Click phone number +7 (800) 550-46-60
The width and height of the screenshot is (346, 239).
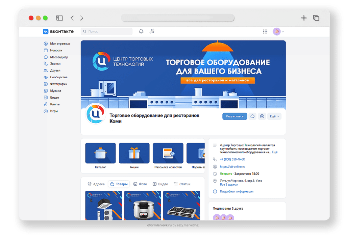(232, 159)
